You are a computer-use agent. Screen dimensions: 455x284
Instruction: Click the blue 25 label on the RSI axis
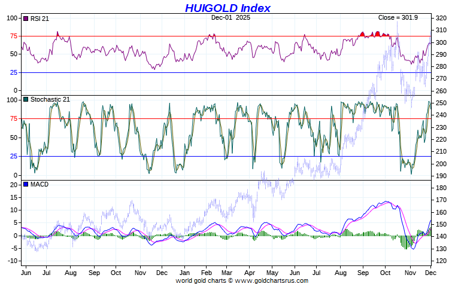click(x=14, y=72)
